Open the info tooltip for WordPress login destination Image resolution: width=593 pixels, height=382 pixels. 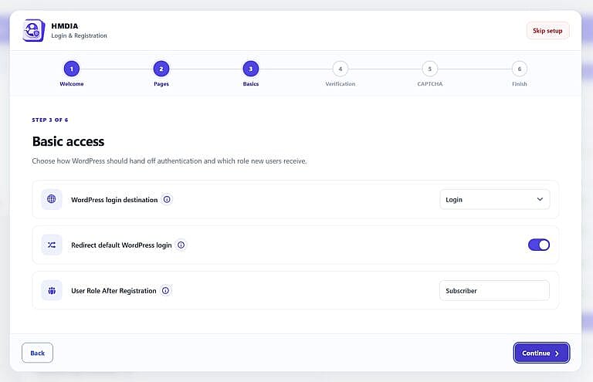[167, 199]
